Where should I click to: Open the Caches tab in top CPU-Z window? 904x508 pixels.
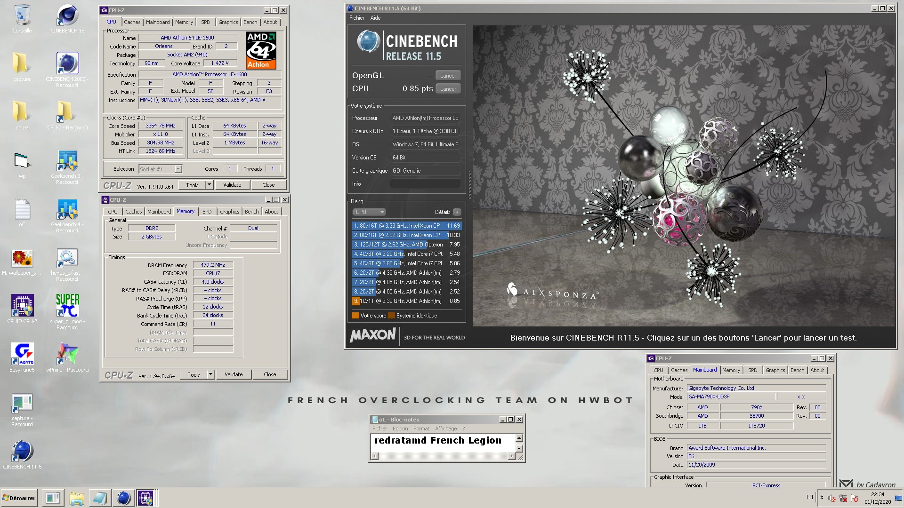tap(132, 22)
